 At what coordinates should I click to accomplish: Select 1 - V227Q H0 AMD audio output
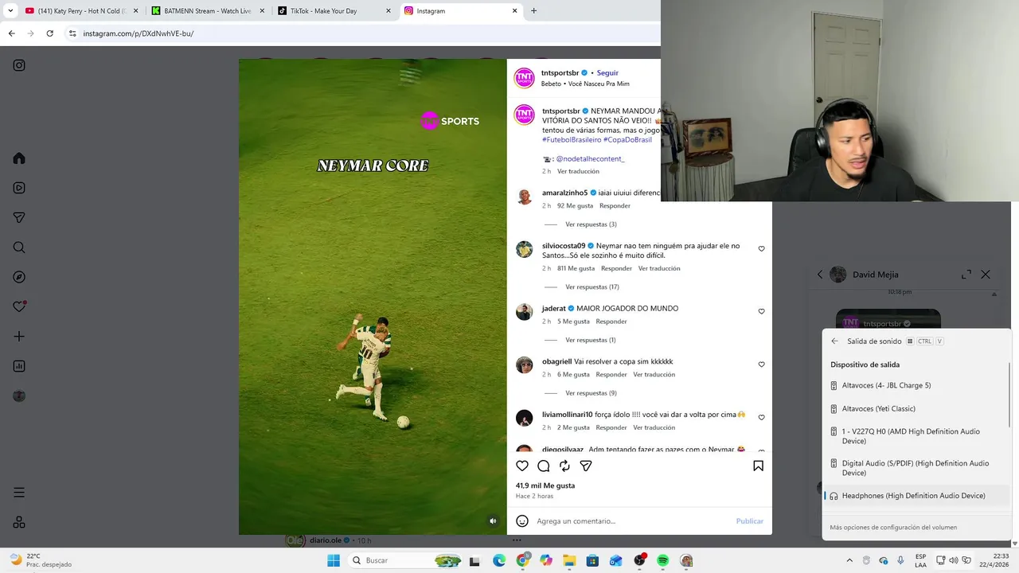pos(916,436)
